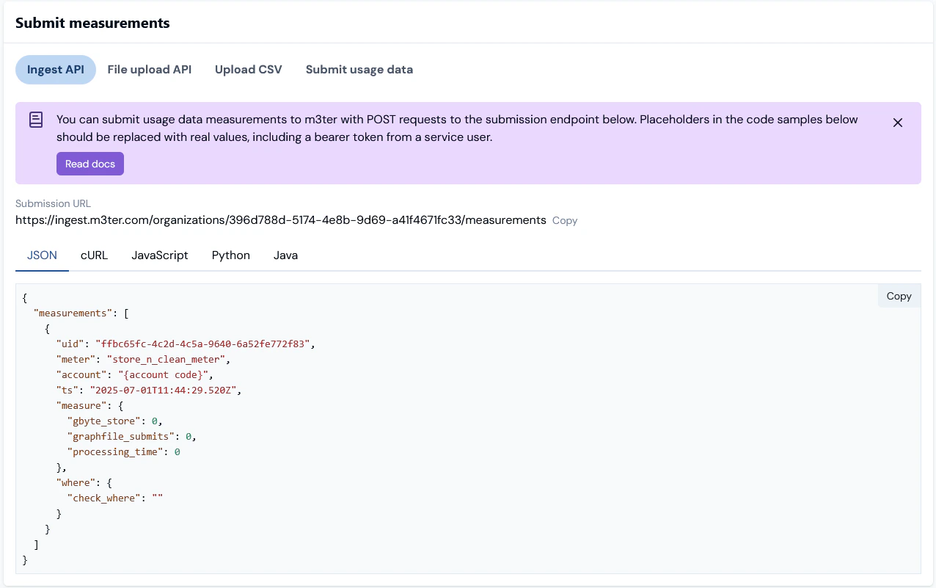Click the "account" key
Image resolution: width=936 pixels, height=588 pixels.
coord(81,374)
